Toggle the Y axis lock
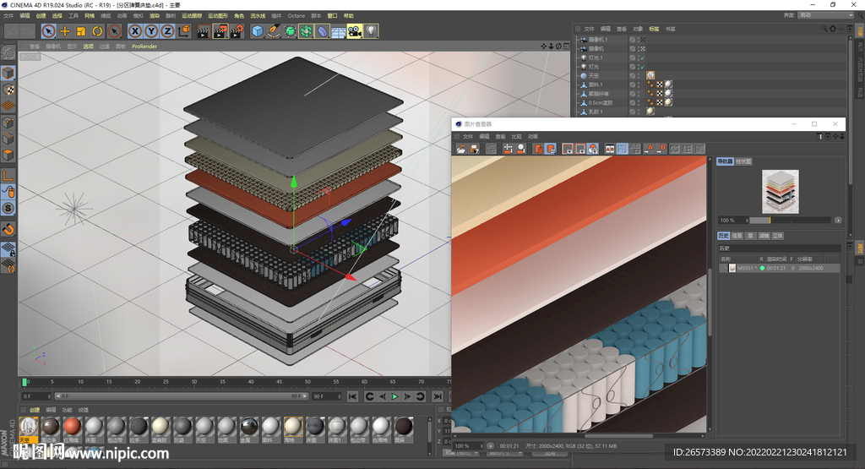Viewport: 865px width, 469px height. [x=151, y=31]
